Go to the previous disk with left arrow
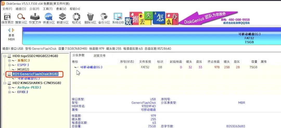The height and width of the screenshot is (128, 281). tap(9, 30)
